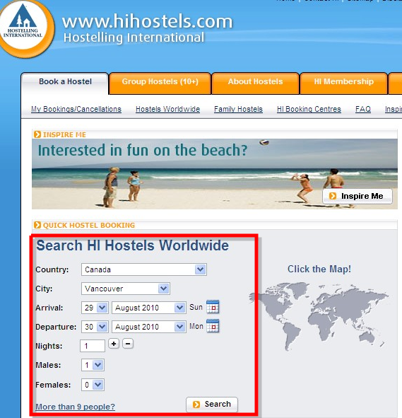Screen dimensions: 402x418
Task: Open the Arrival day dropdown showing 29
Action: pos(95,308)
